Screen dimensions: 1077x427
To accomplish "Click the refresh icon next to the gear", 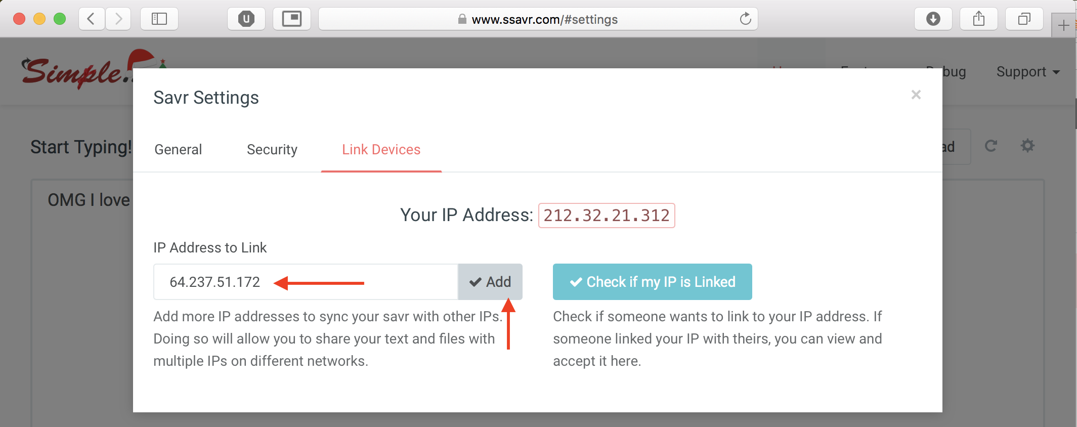I will (x=991, y=146).
